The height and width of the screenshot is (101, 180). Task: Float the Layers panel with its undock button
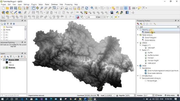coord(22,53)
